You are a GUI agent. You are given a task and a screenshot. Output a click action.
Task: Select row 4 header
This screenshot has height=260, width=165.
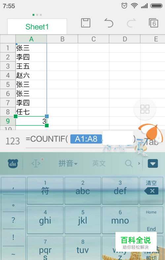(8, 75)
